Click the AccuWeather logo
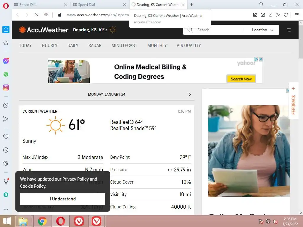Screen dimensions: 303x227 click(44, 30)
